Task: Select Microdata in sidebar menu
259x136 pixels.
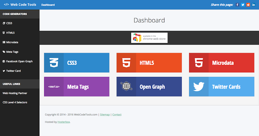Action: [12, 42]
